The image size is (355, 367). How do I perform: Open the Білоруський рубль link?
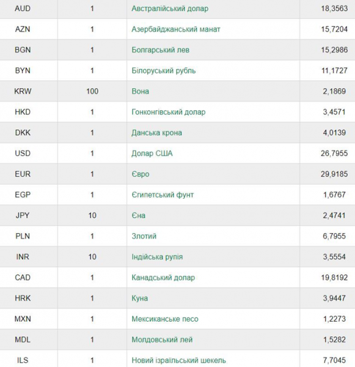click(164, 71)
